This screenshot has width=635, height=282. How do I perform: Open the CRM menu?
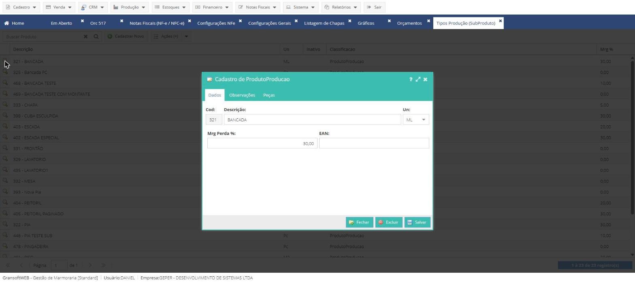click(x=93, y=7)
